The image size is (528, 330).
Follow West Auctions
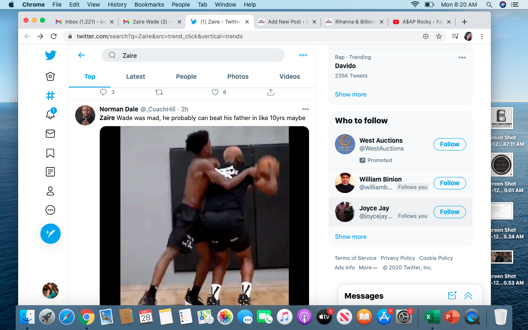450,144
